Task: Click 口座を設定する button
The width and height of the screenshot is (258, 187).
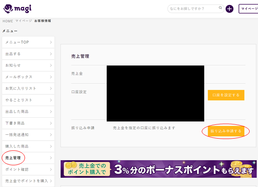Action: click(226, 95)
